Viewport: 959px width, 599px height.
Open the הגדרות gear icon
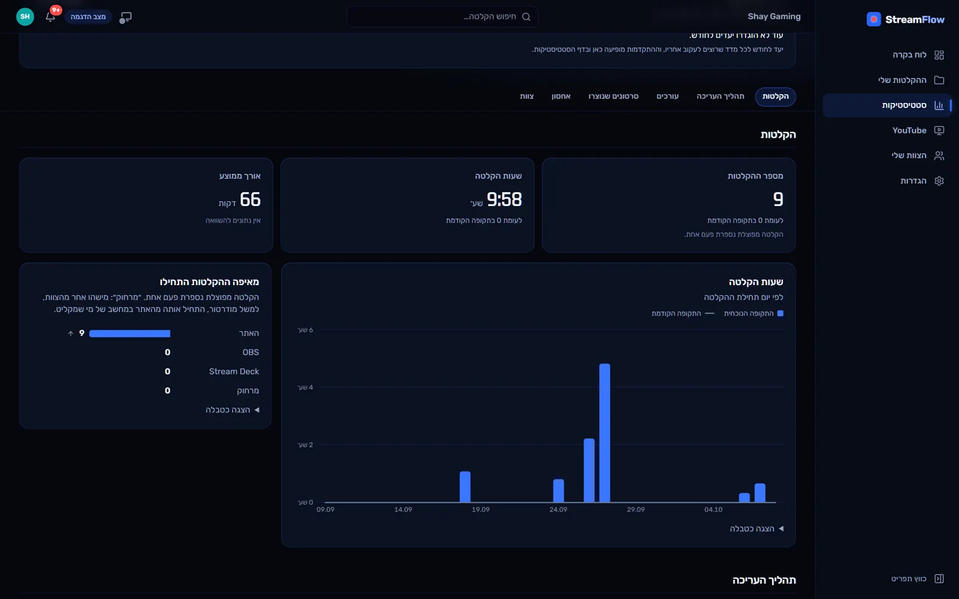point(939,181)
